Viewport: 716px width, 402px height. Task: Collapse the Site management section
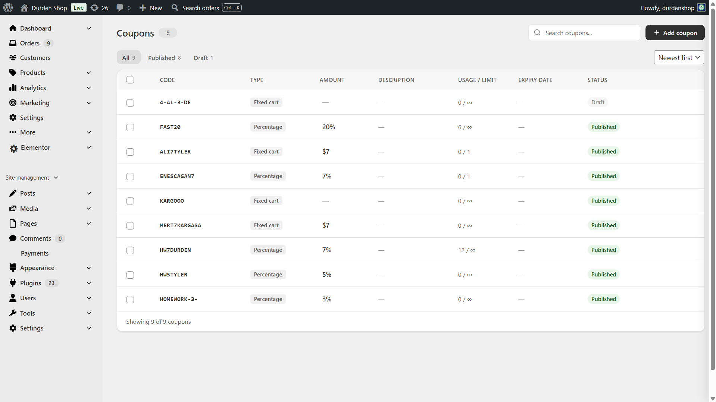click(56, 177)
